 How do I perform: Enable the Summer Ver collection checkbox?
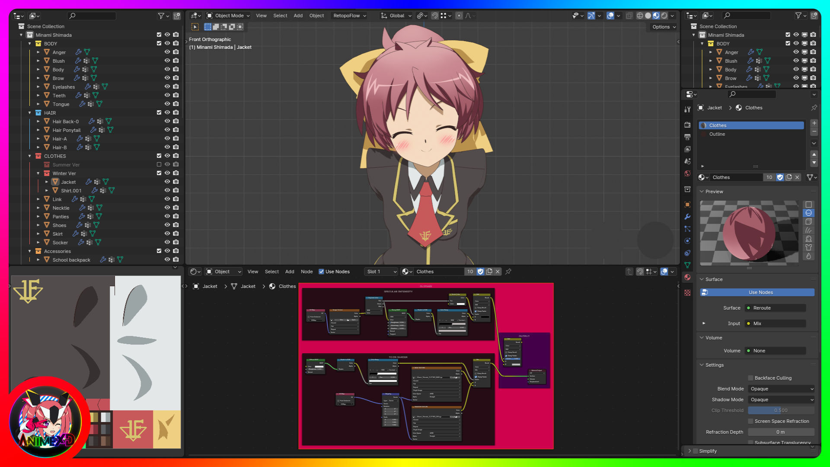pyautogui.click(x=159, y=165)
